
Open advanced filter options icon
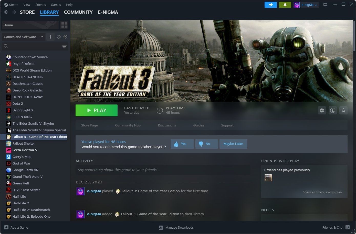coord(64,46)
